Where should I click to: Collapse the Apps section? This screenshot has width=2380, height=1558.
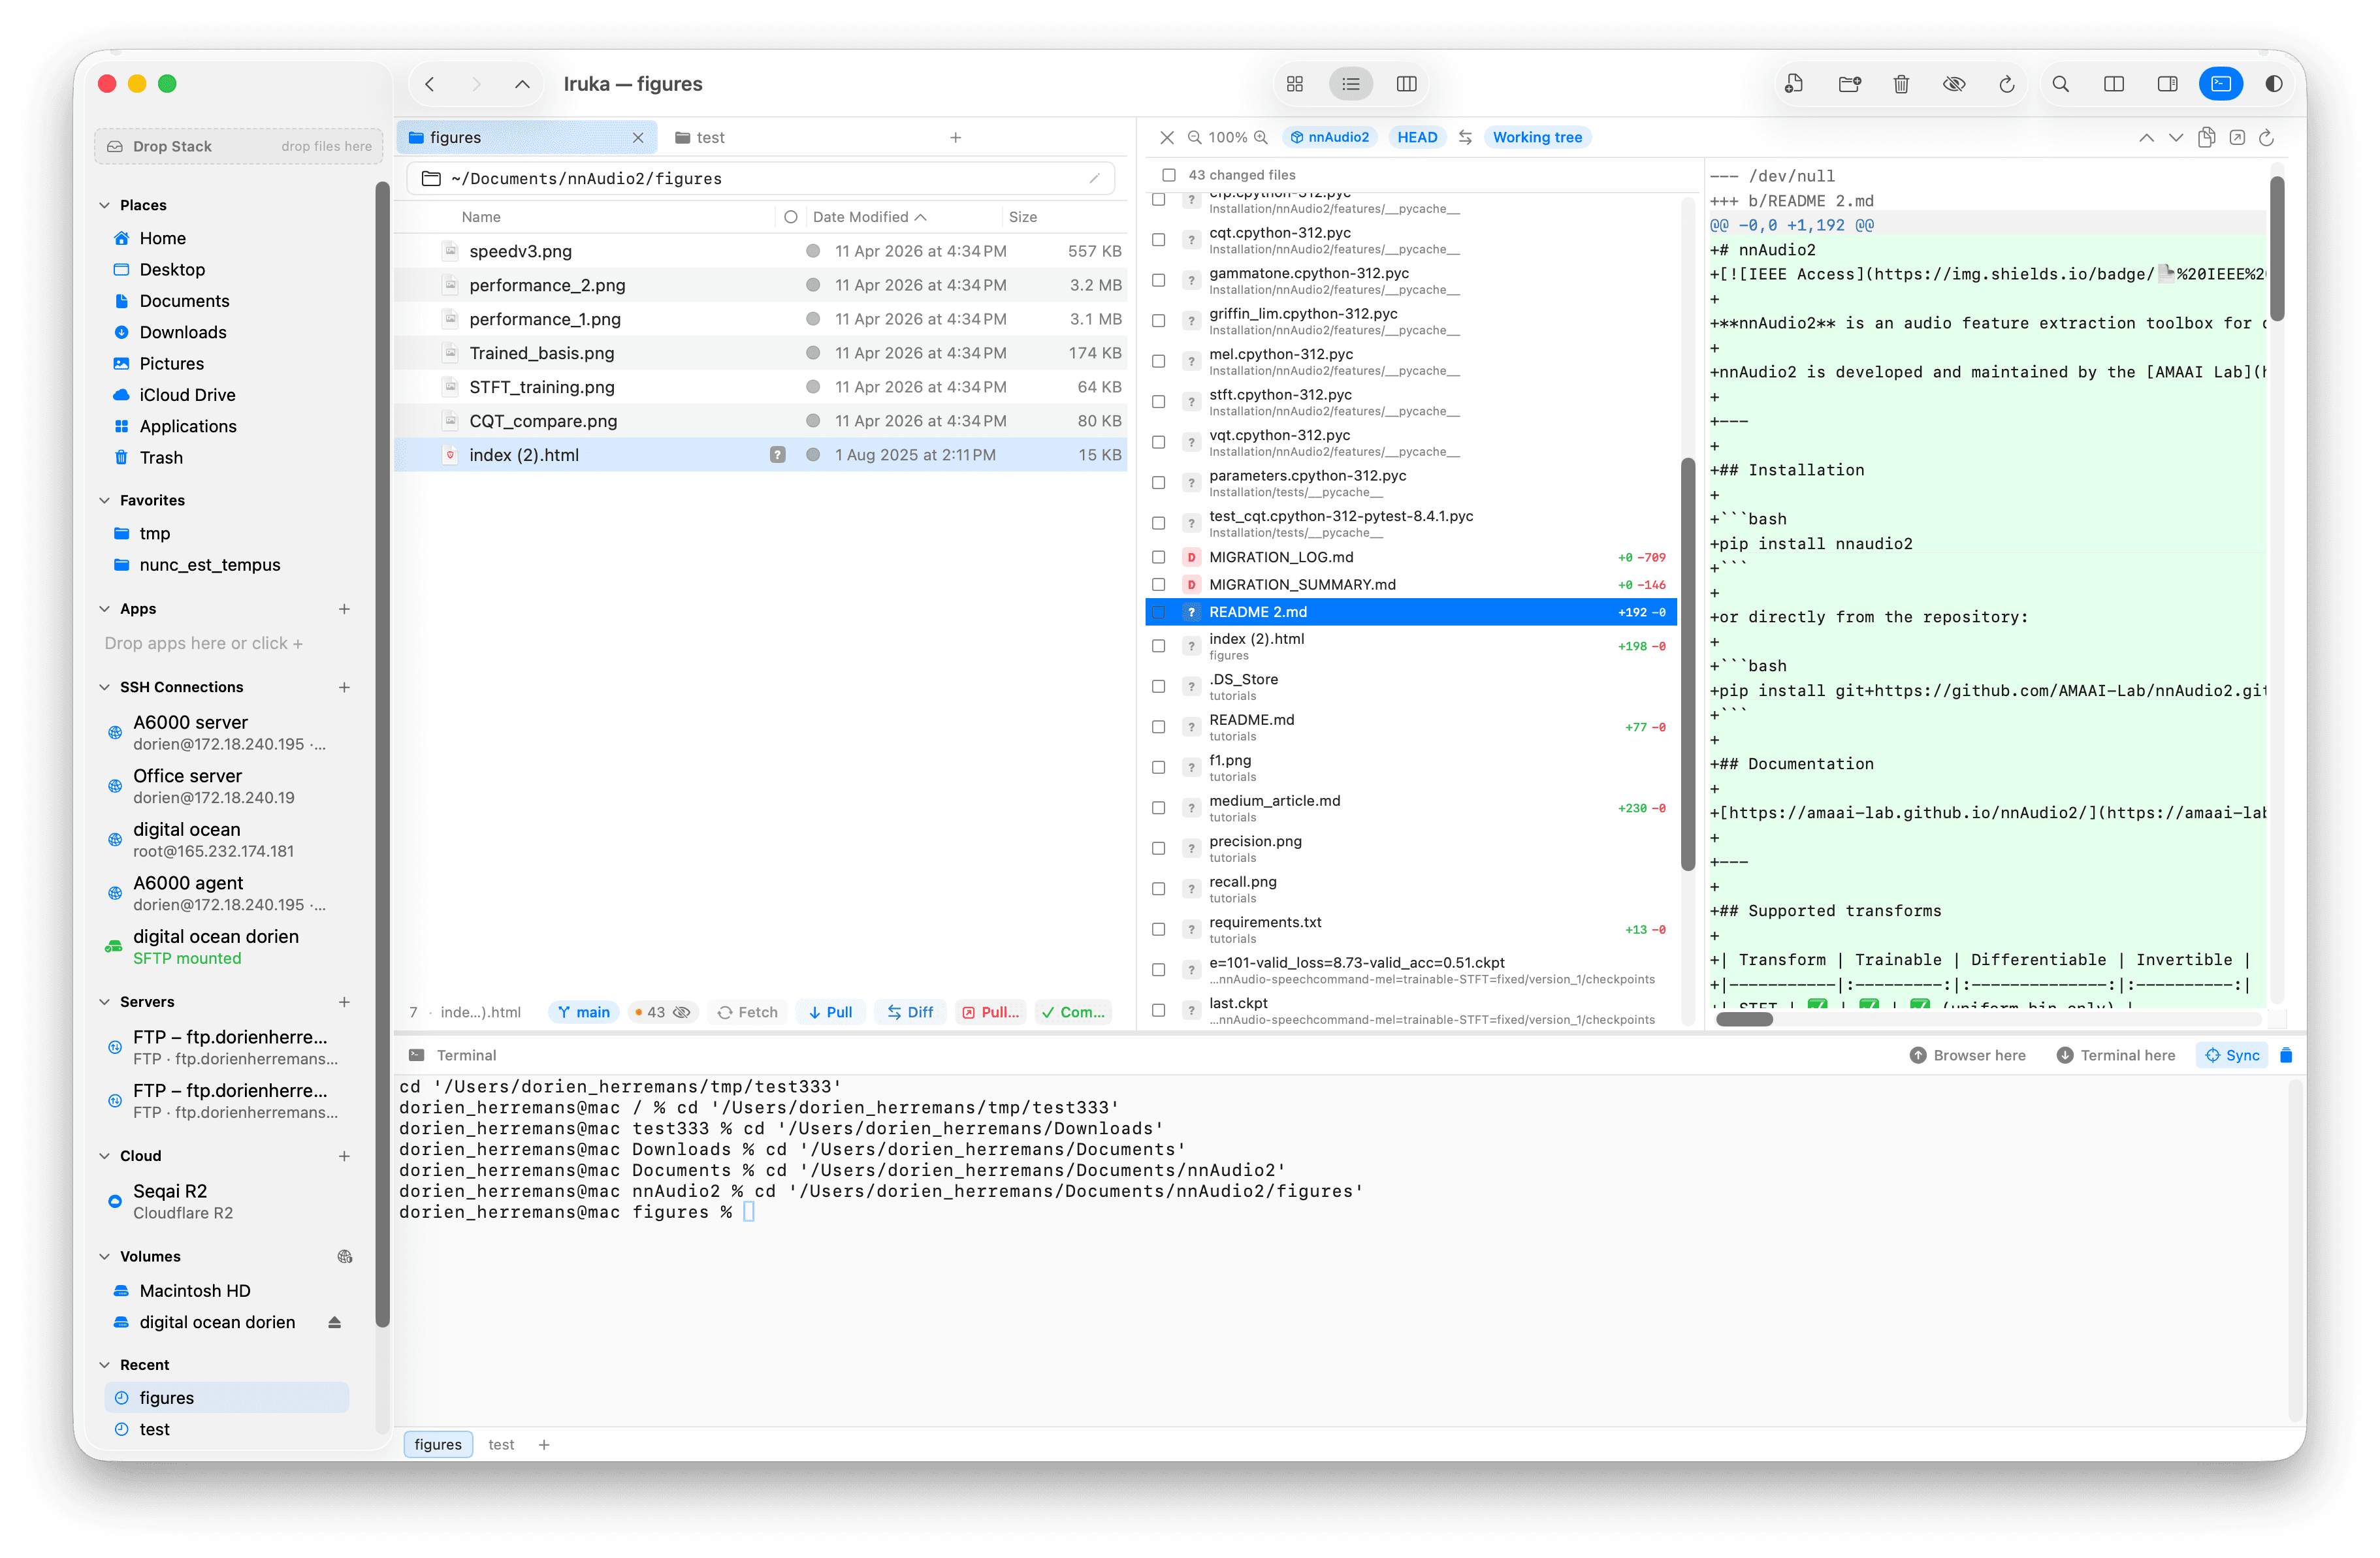105,609
